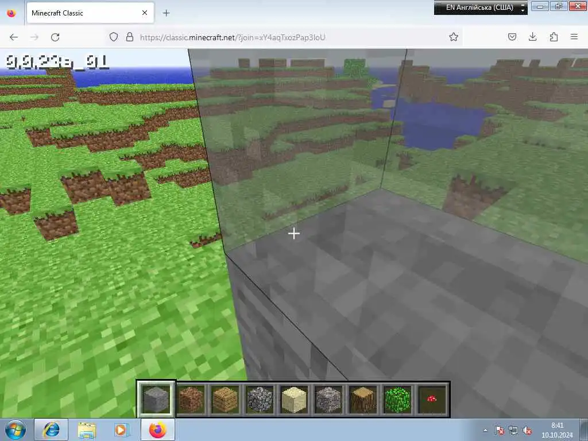The height and width of the screenshot is (441, 588).
Task: Reload the Minecraft Classic page
Action: tap(55, 37)
